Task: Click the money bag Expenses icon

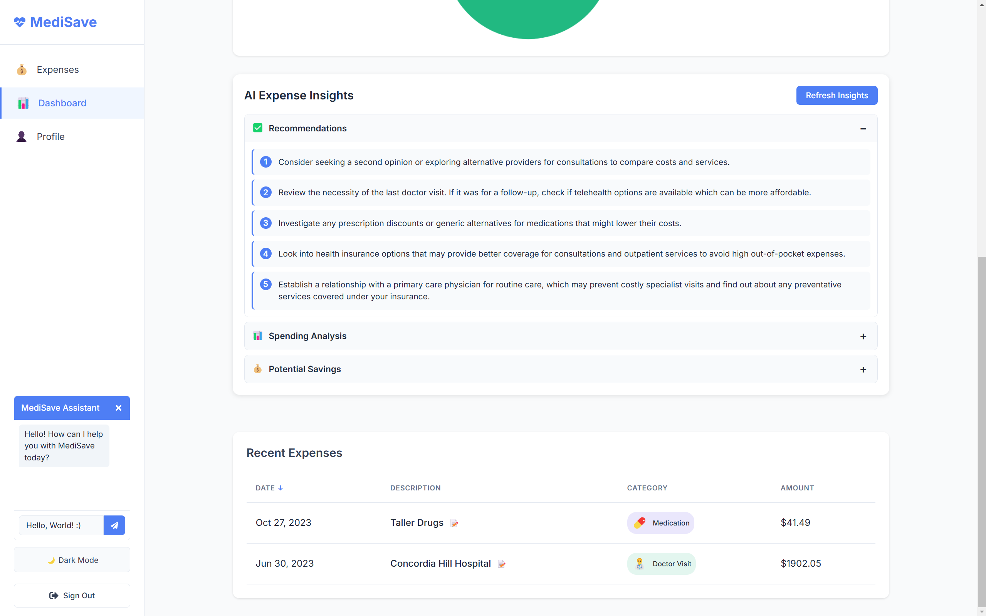Action: 22,70
